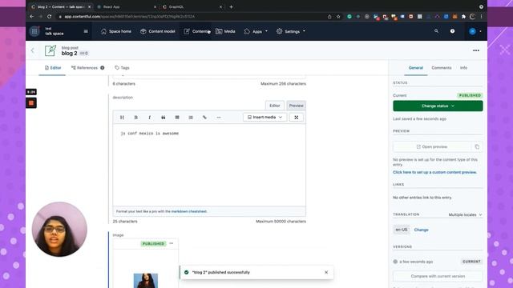
Task: Click Compare with current version button
Action: click(x=438, y=276)
